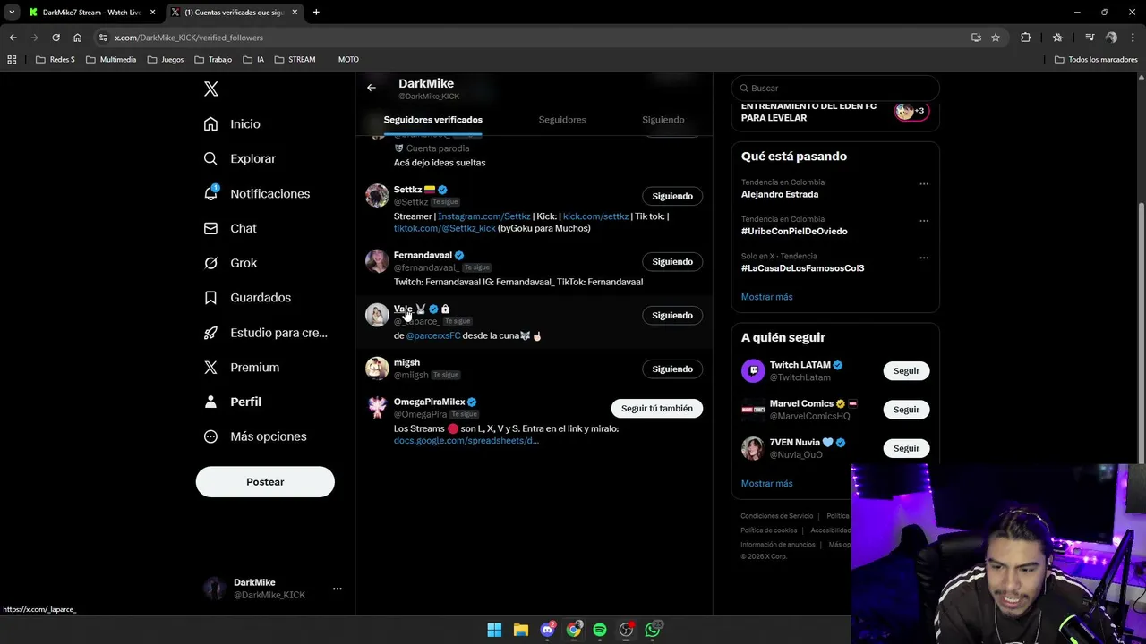Image resolution: width=1146 pixels, height=644 pixels.
Task: Open the X logo home icon
Action: coord(211,89)
